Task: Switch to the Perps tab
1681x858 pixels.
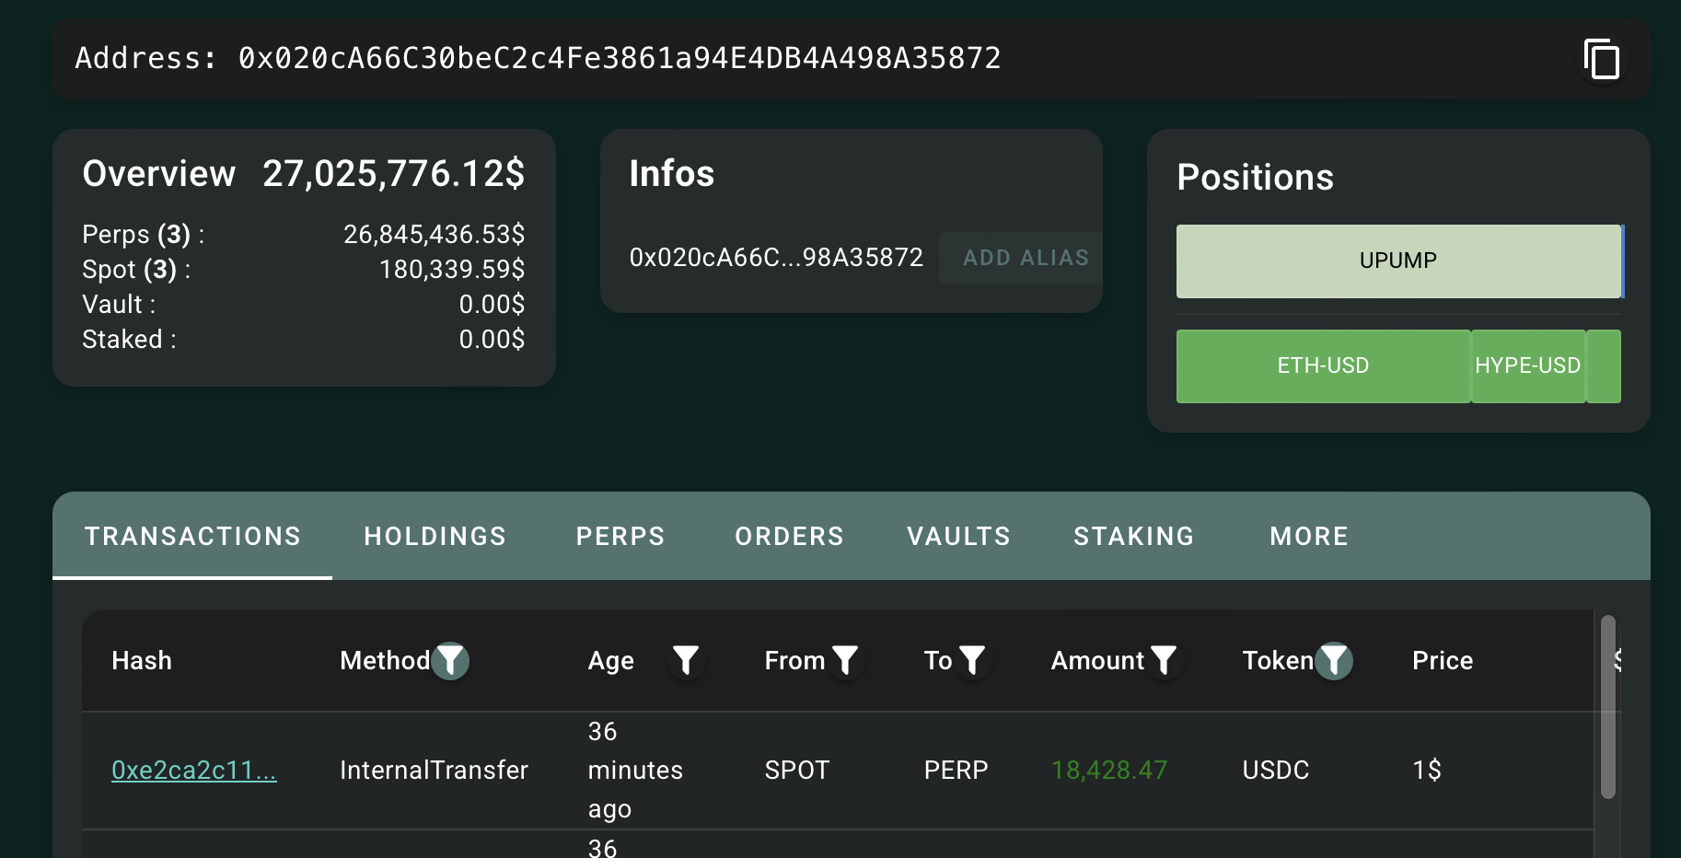Action: point(620,536)
